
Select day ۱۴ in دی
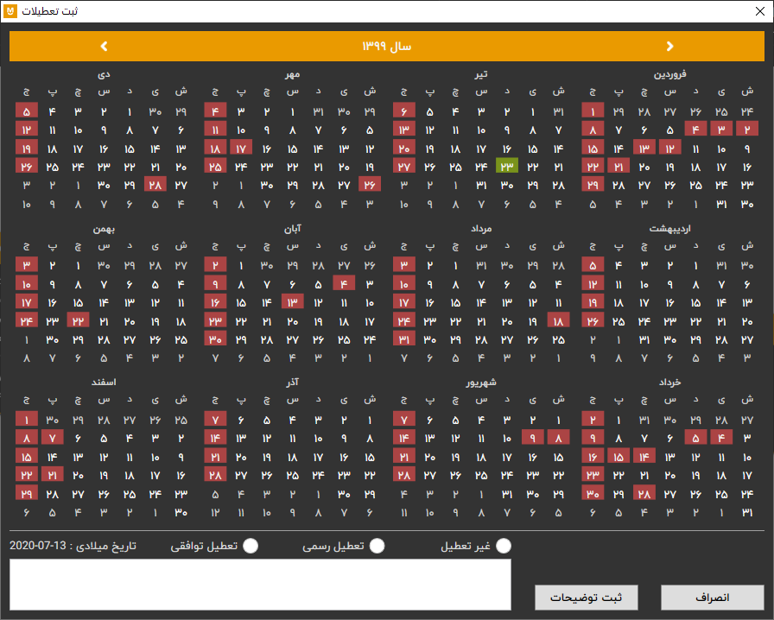coord(155,148)
